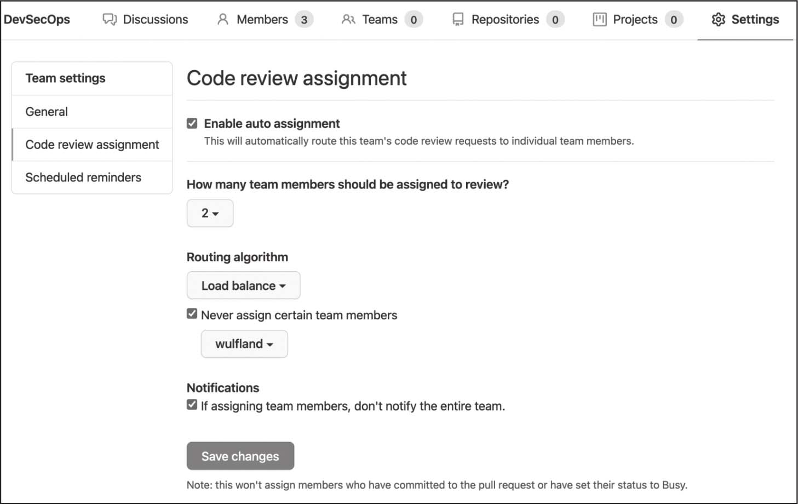Switch to the Discussions tab
The width and height of the screenshot is (798, 504).
point(155,20)
